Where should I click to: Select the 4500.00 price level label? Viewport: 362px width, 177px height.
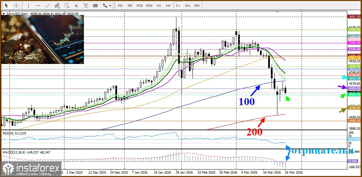pos(354,88)
